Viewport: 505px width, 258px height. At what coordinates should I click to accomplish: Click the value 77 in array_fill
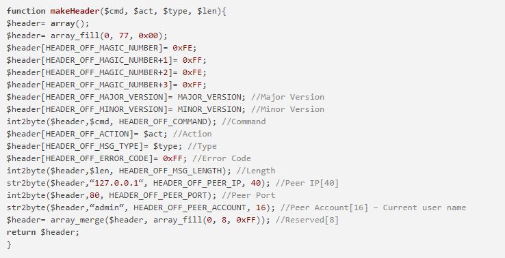coord(124,35)
